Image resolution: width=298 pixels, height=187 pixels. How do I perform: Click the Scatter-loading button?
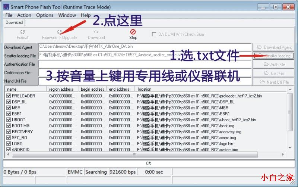click(273, 56)
